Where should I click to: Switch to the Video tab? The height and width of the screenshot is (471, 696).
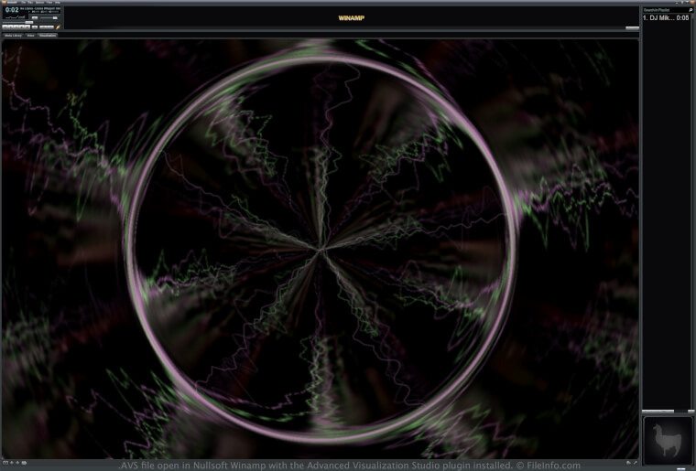pos(30,35)
